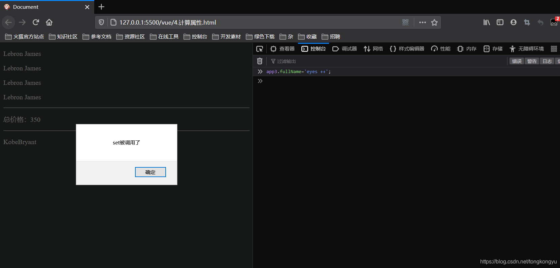Open the 在线工具 bookmark folder

coord(164,37)
